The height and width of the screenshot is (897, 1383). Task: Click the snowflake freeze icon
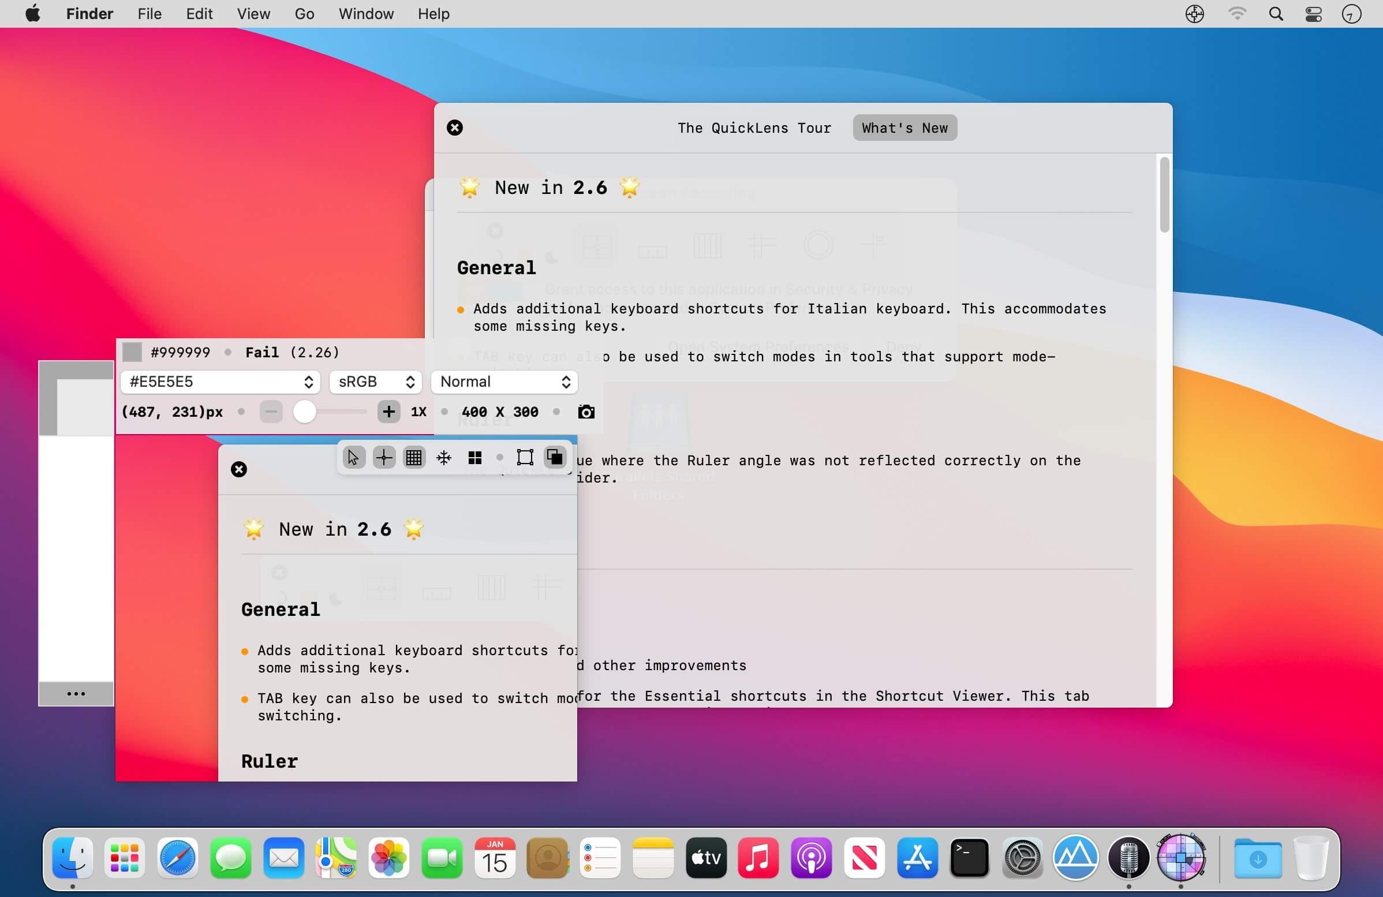click(444, 458)
